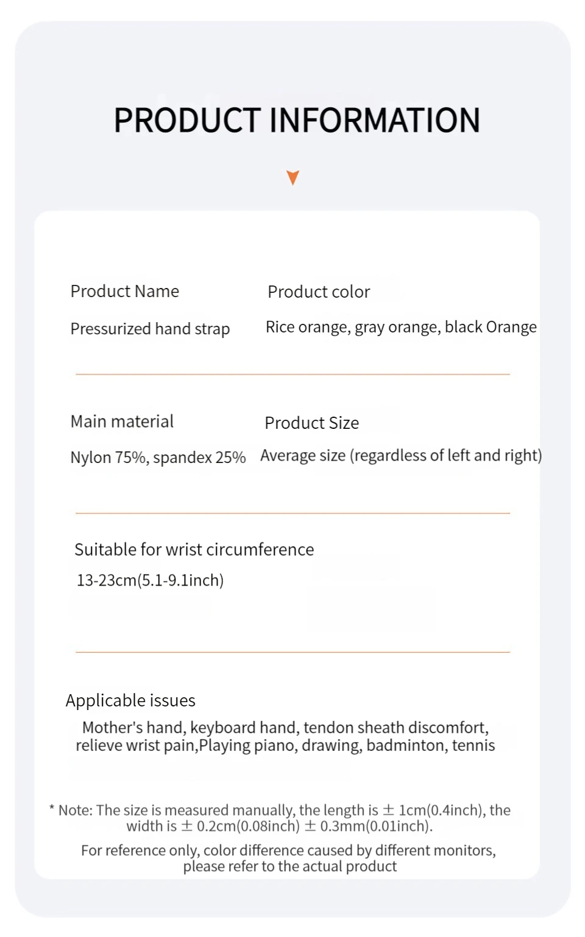Click the 'Pressurized hand strap' text

coord(150,329)
